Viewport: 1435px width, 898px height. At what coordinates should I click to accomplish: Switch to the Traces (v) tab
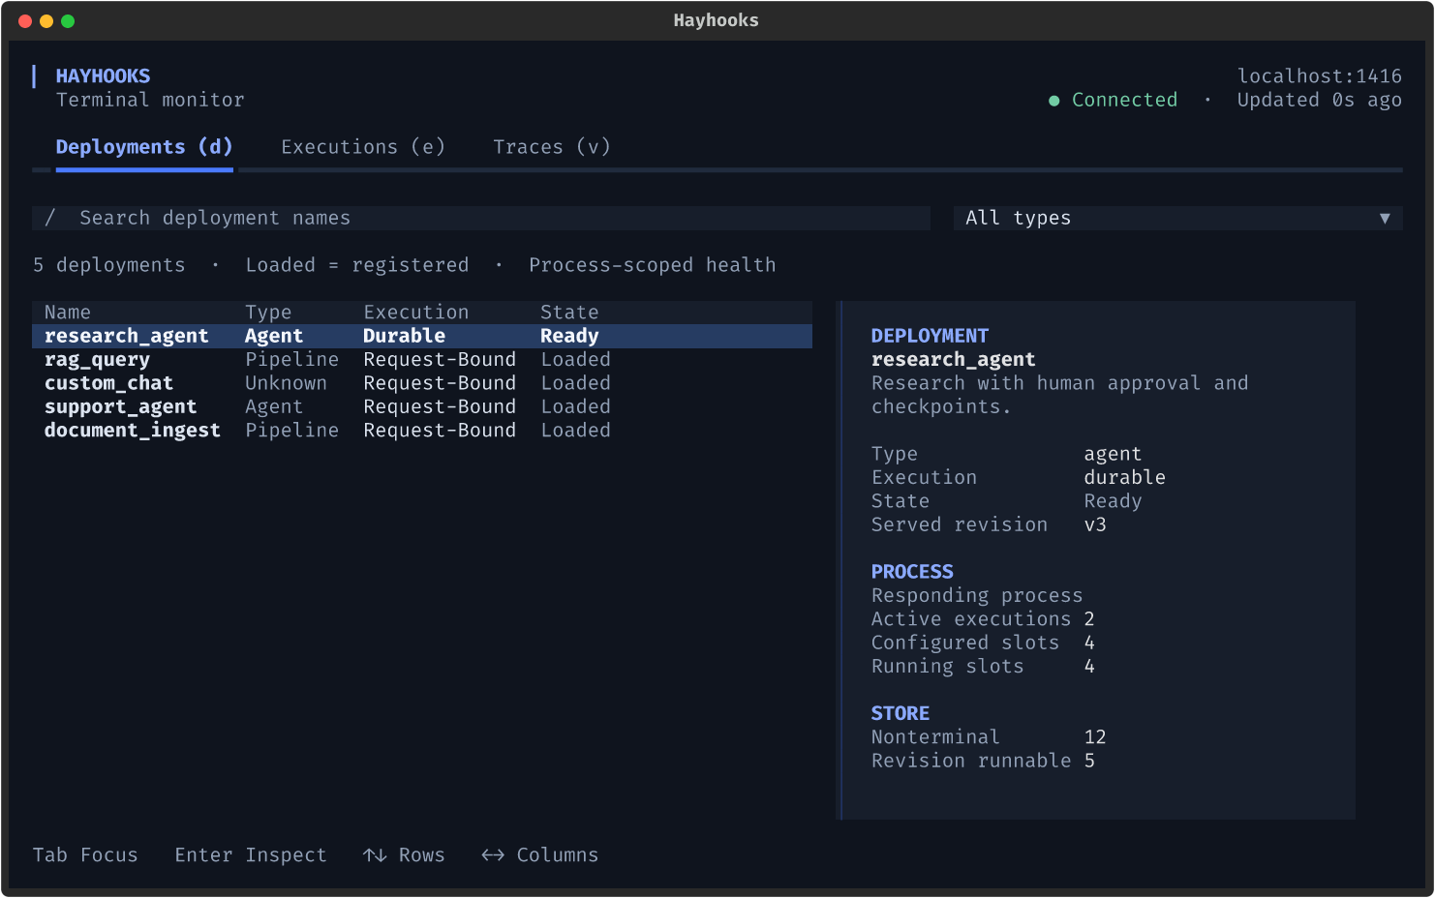tap(552, 147)
